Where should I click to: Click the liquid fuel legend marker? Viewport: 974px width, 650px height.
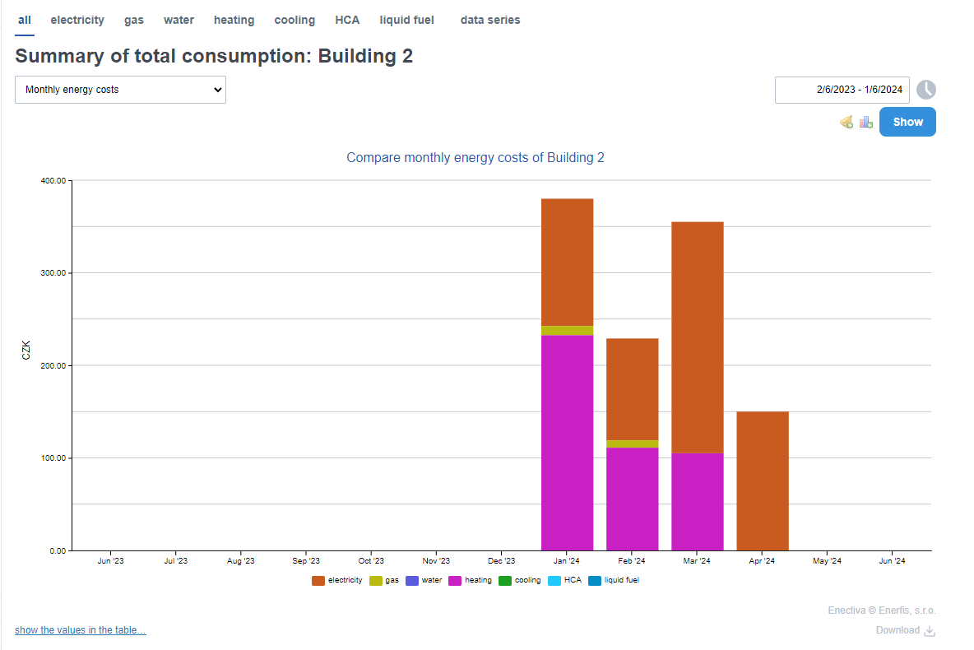click(595, 580)
